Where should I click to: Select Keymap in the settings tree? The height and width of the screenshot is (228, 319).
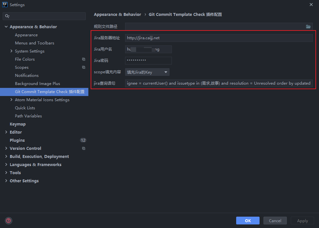[x=18, y=124]
